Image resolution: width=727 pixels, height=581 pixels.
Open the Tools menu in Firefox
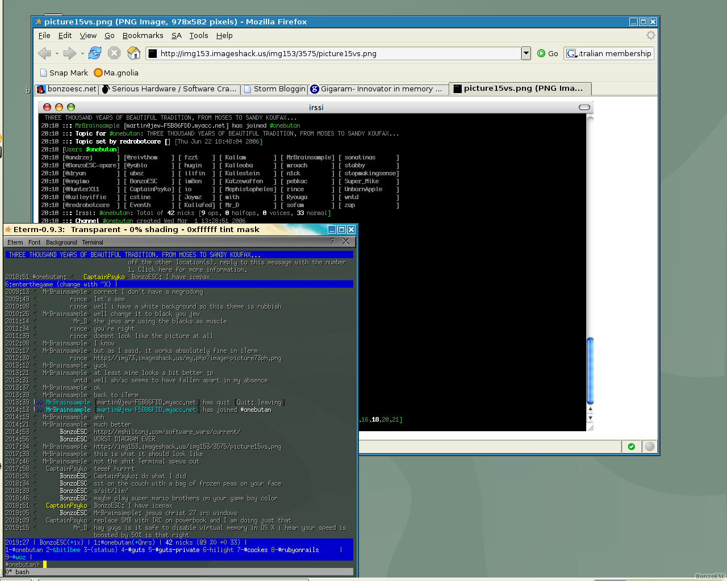199,35
